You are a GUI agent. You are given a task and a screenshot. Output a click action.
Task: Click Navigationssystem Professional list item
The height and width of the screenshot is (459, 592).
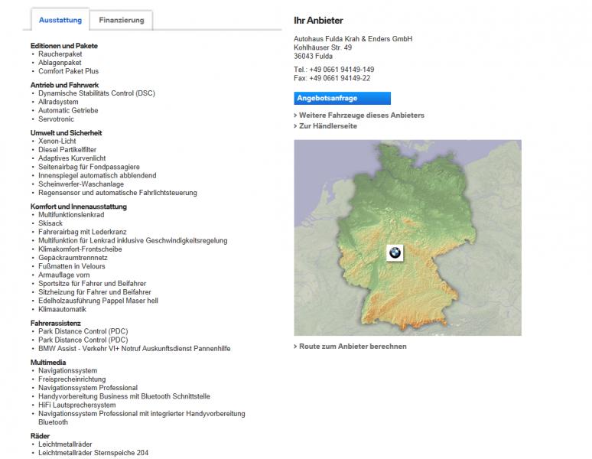point(88,388)
